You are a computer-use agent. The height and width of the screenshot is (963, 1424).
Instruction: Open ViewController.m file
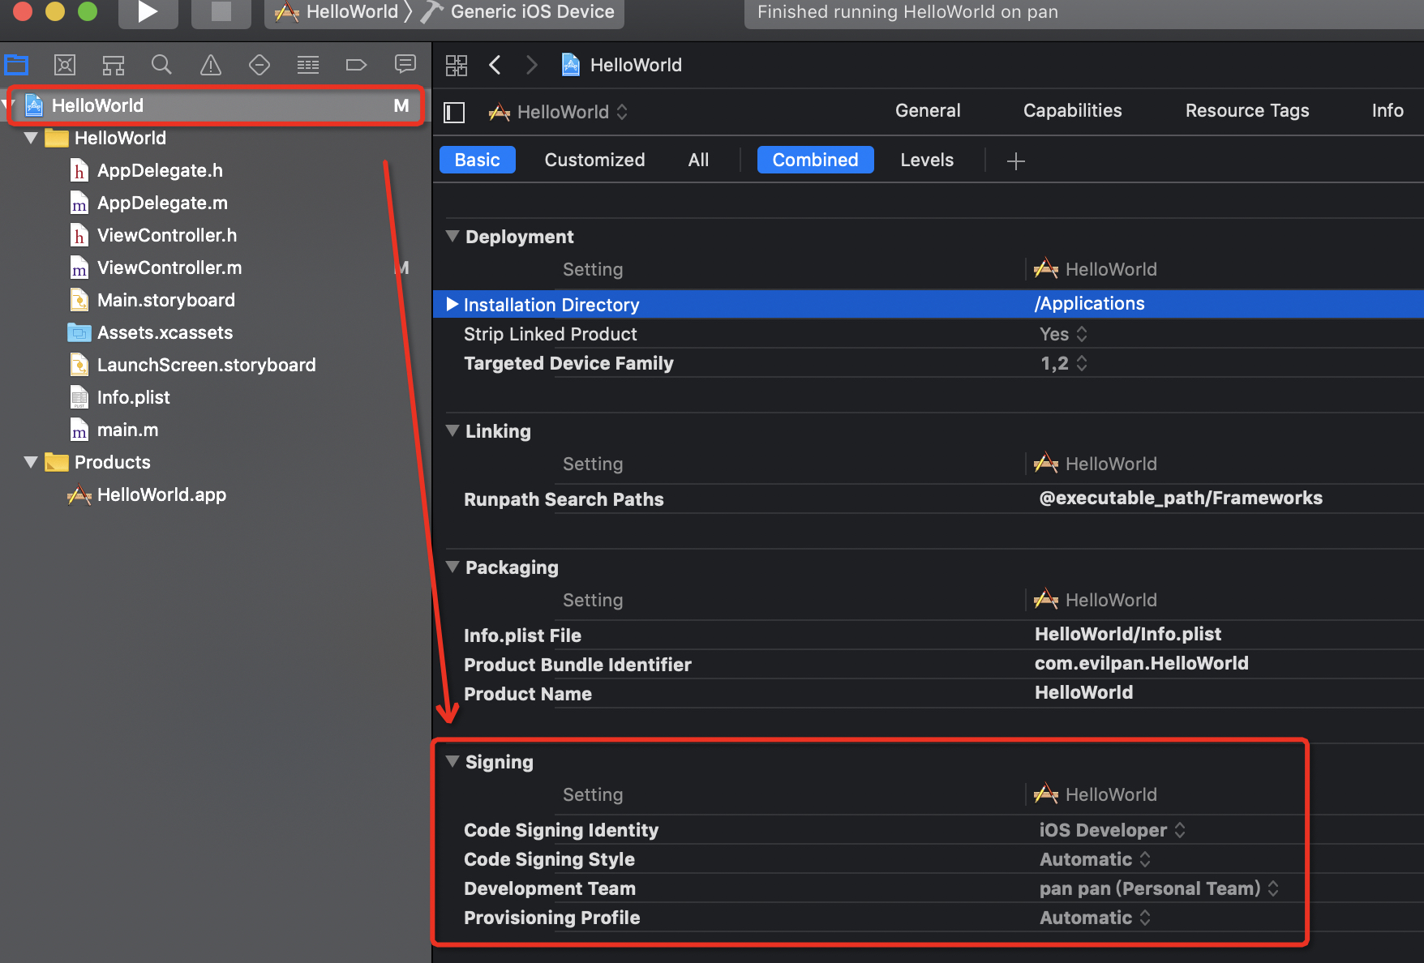pyautogui.click(x=169, y=267)
